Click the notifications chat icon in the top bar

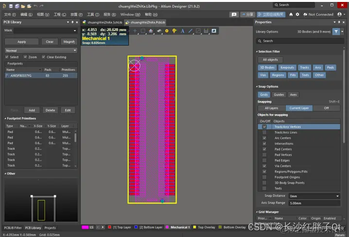pyautogui.click(x=234, y=15)
